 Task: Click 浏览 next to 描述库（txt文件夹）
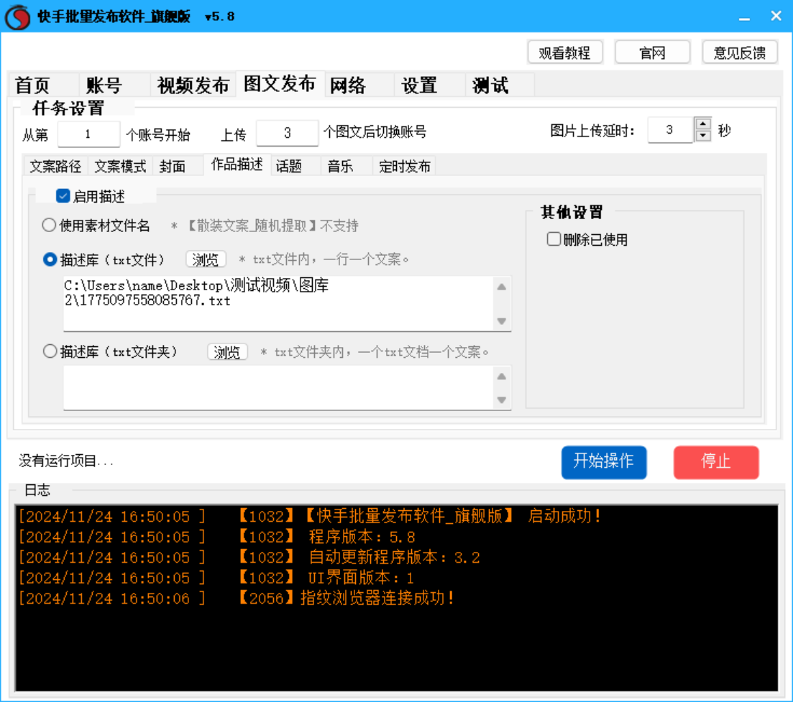click(x=227, y=352)
